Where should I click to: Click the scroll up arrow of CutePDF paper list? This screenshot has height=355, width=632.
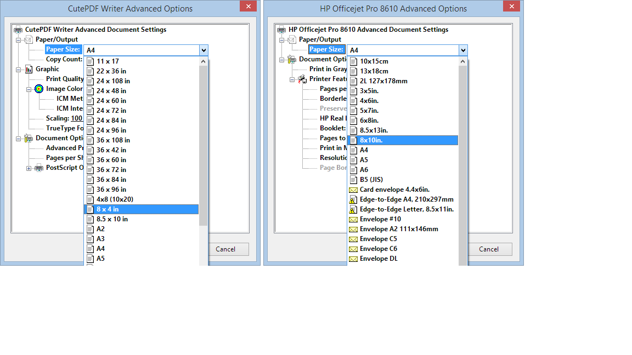[x=204, y=61]
